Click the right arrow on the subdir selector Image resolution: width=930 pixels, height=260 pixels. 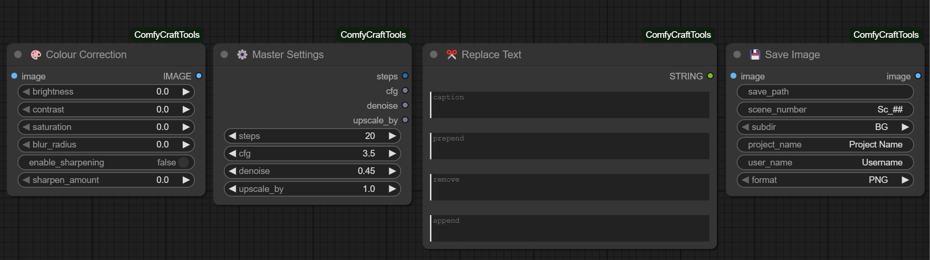pyautogui.click(x=905, y=127)
